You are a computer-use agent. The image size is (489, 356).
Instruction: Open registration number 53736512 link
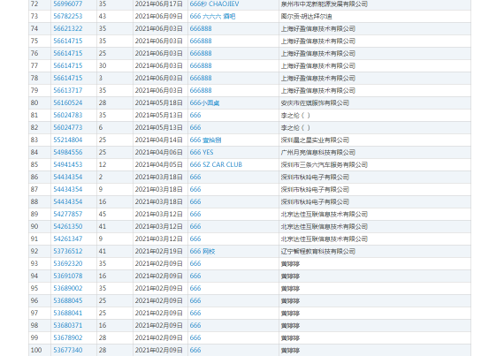pyautogui.click(x=68, y=252)
